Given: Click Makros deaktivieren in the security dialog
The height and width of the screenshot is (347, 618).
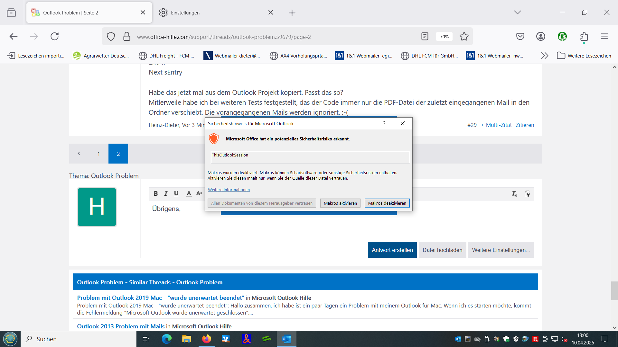Looking at the screenshot, I should pyautogui.click(x=387, y=203).
